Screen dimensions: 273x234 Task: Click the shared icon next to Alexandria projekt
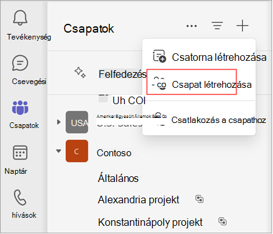[200, 199]
